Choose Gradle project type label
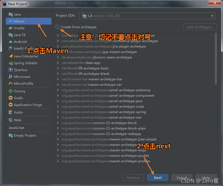The image size is (223, 186). point(19,28)
